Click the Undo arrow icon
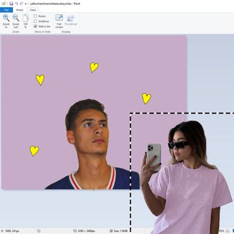The height and width of the screenshot is (234, 234). [16, 3]
